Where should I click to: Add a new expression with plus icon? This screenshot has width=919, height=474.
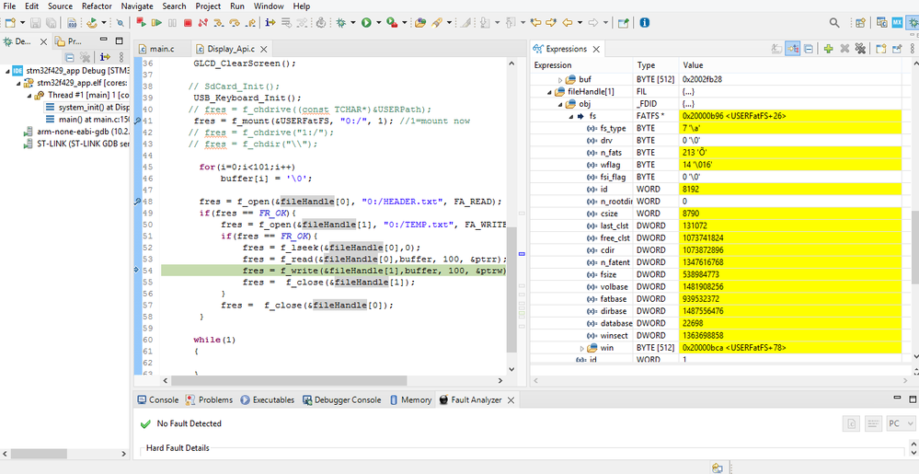828,49
